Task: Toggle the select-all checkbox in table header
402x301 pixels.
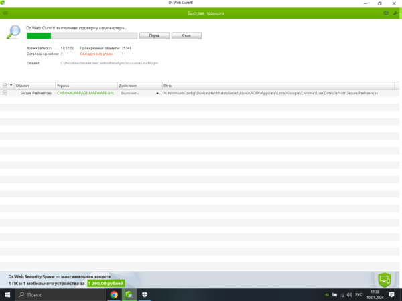Action: tap(5, 86)
